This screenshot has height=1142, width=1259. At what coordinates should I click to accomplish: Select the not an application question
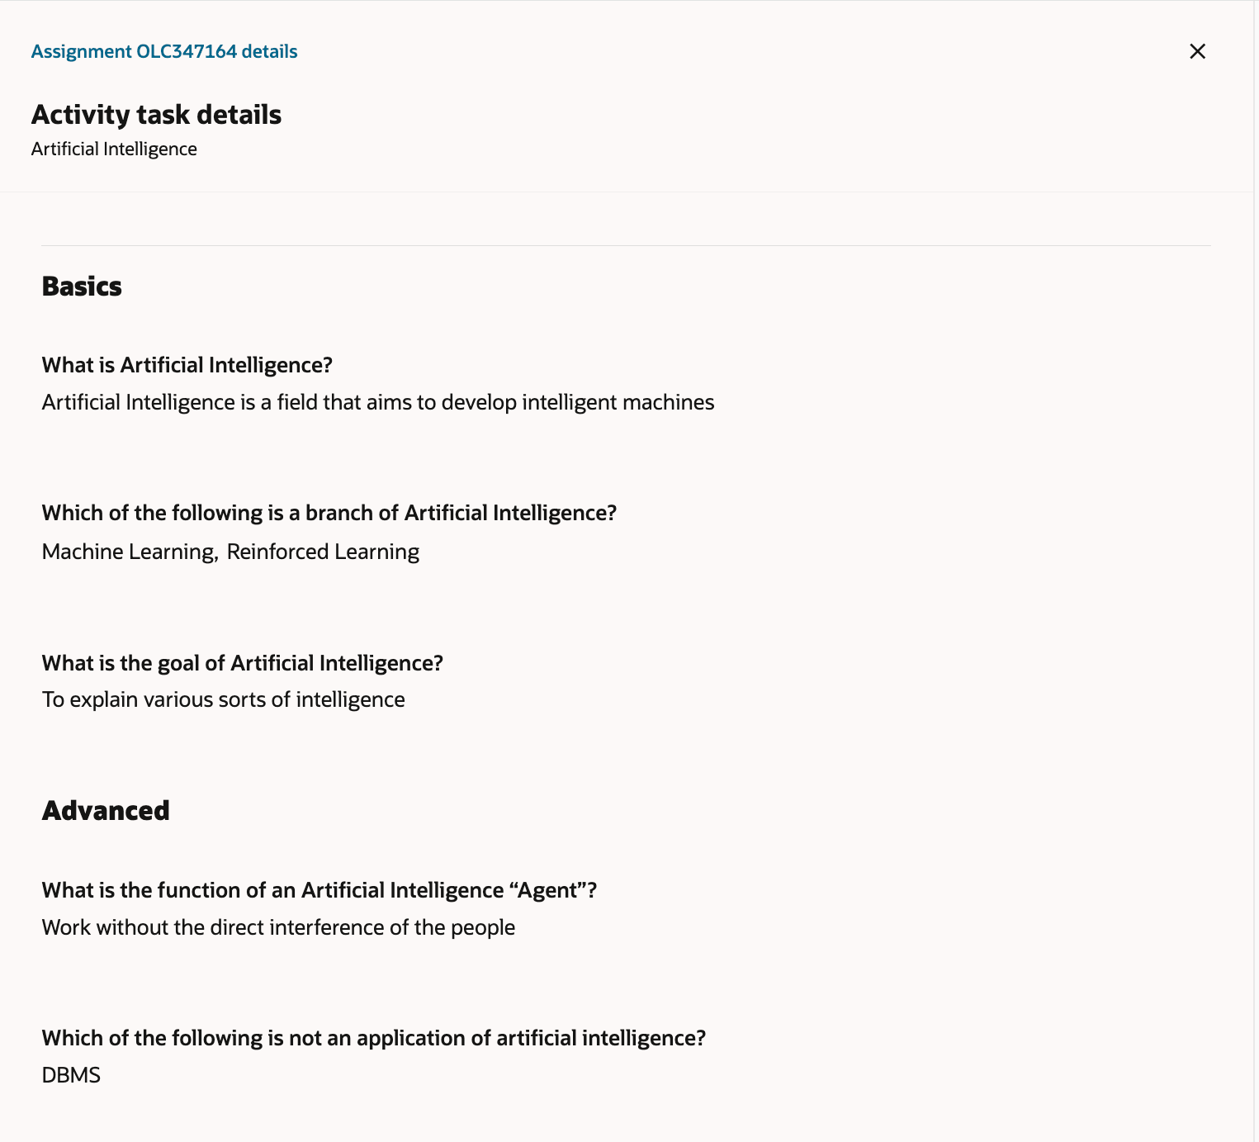[x=374, y=1038]
